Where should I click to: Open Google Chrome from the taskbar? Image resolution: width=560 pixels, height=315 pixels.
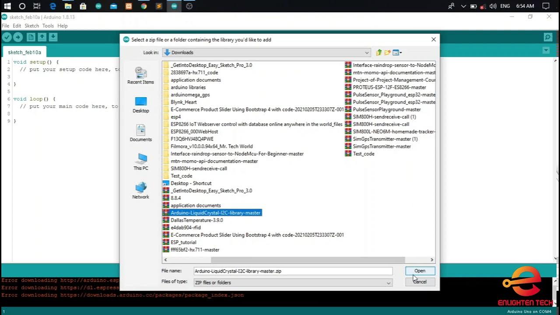pos(144,6)
